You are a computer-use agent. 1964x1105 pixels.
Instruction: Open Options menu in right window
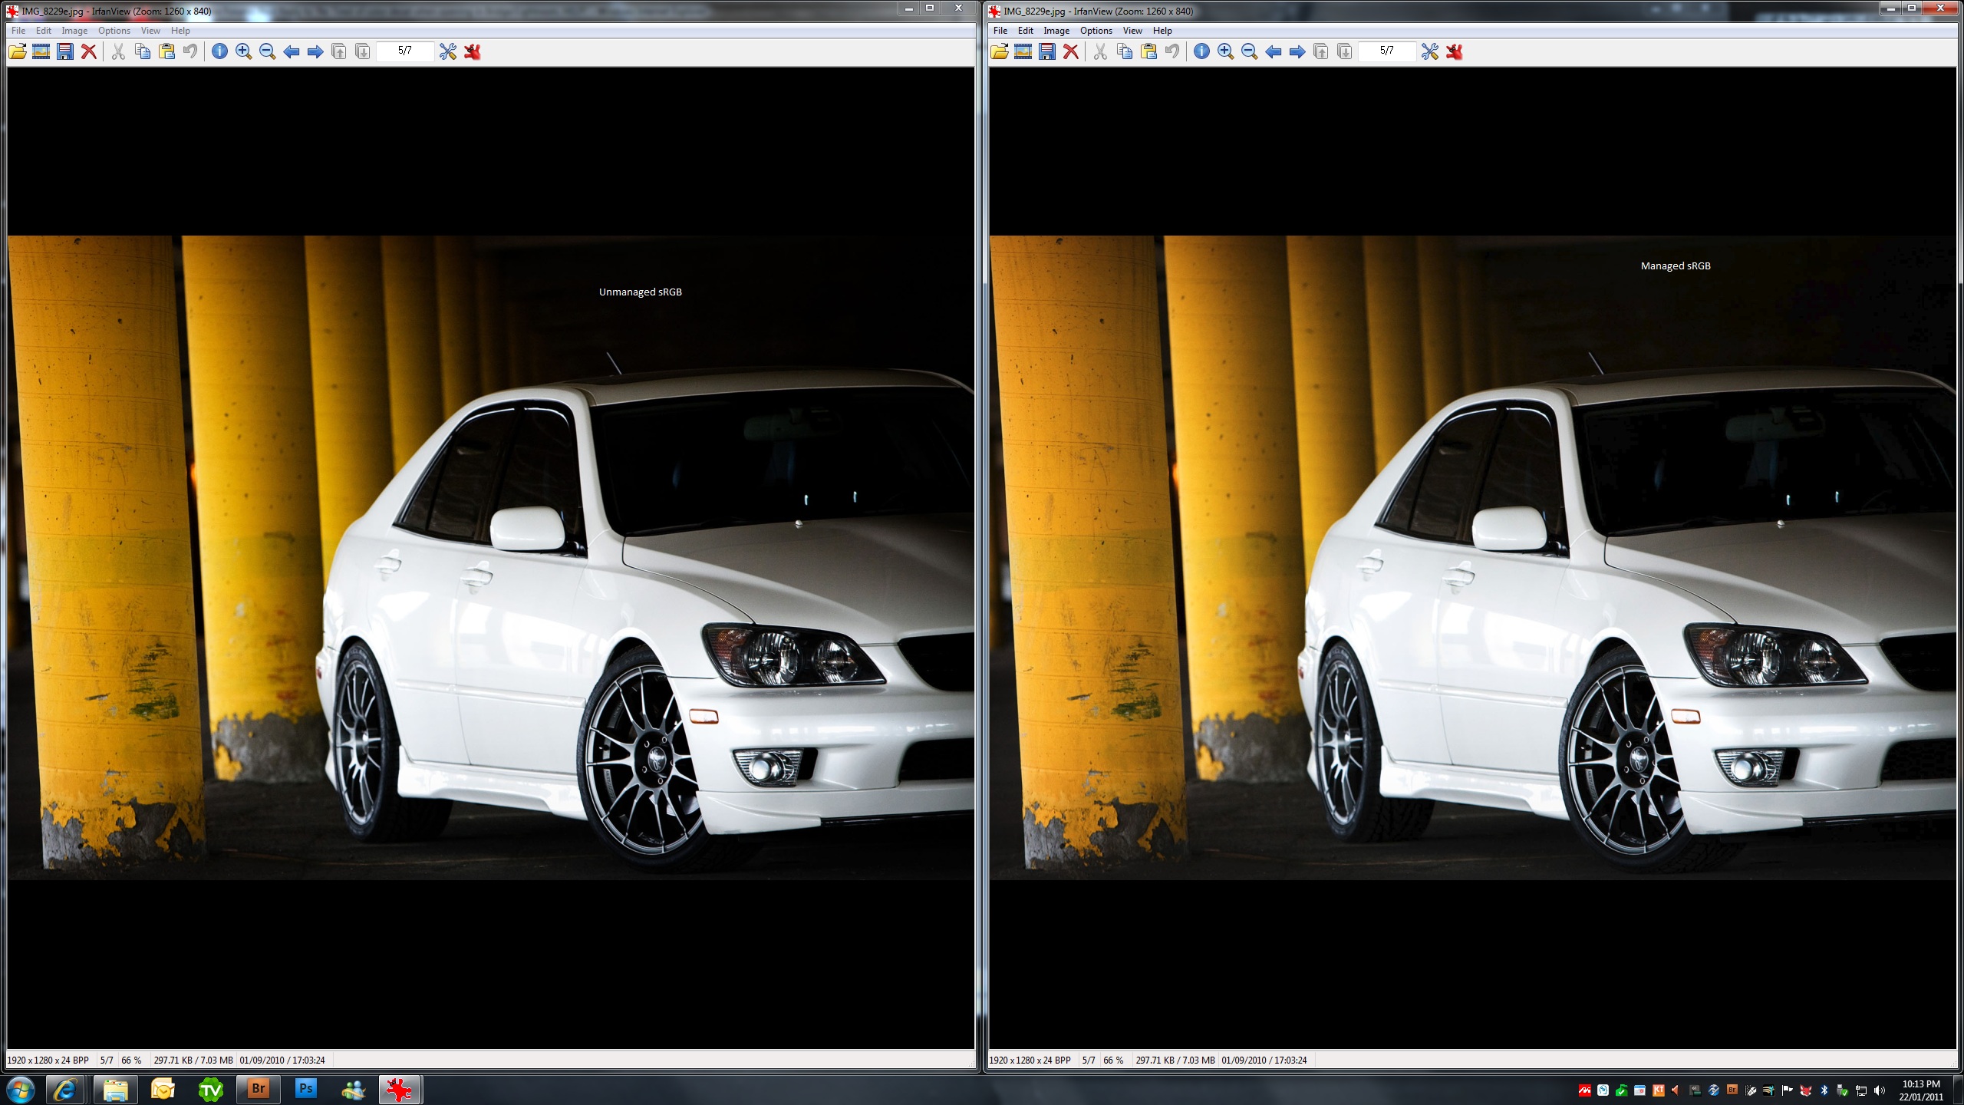point(1096,31)
